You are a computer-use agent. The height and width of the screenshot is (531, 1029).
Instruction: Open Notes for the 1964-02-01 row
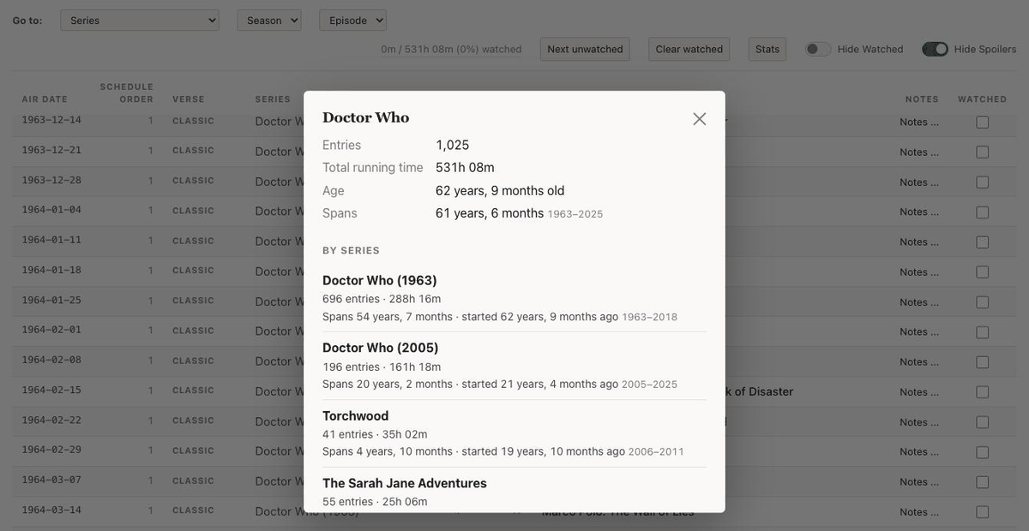pyautogui.click(x=919, y=331)
